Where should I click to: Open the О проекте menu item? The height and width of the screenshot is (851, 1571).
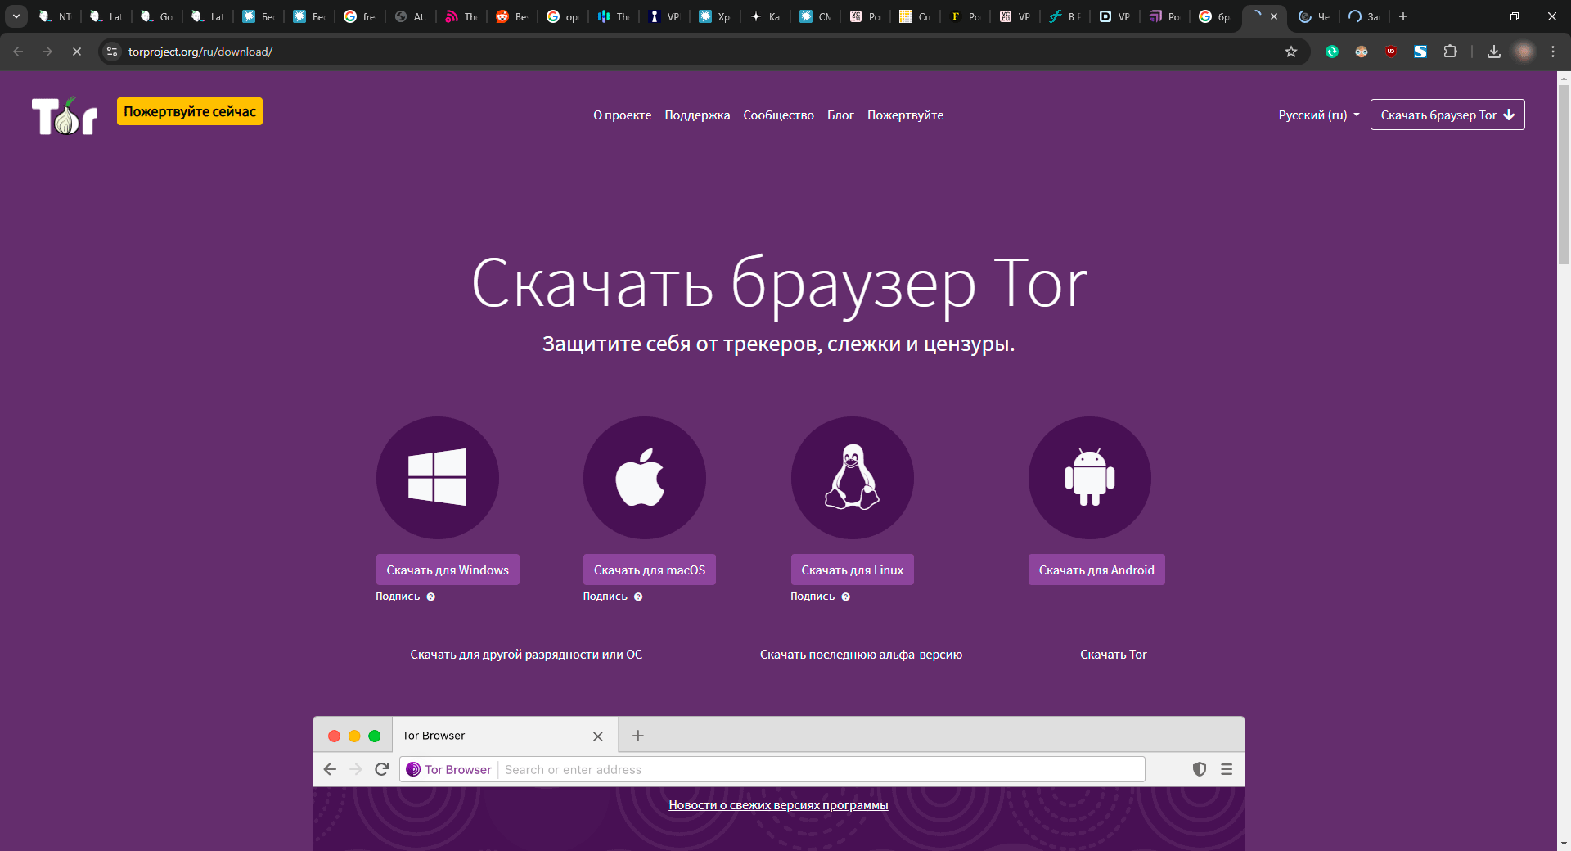(x=623, y=115)
